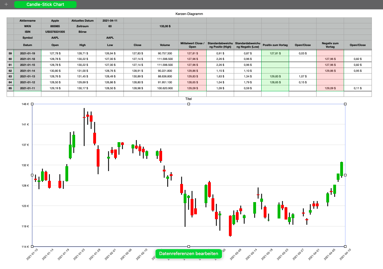Select the chart title Titel
This screenshot has height=269, width=383.
tap(189, 99)
